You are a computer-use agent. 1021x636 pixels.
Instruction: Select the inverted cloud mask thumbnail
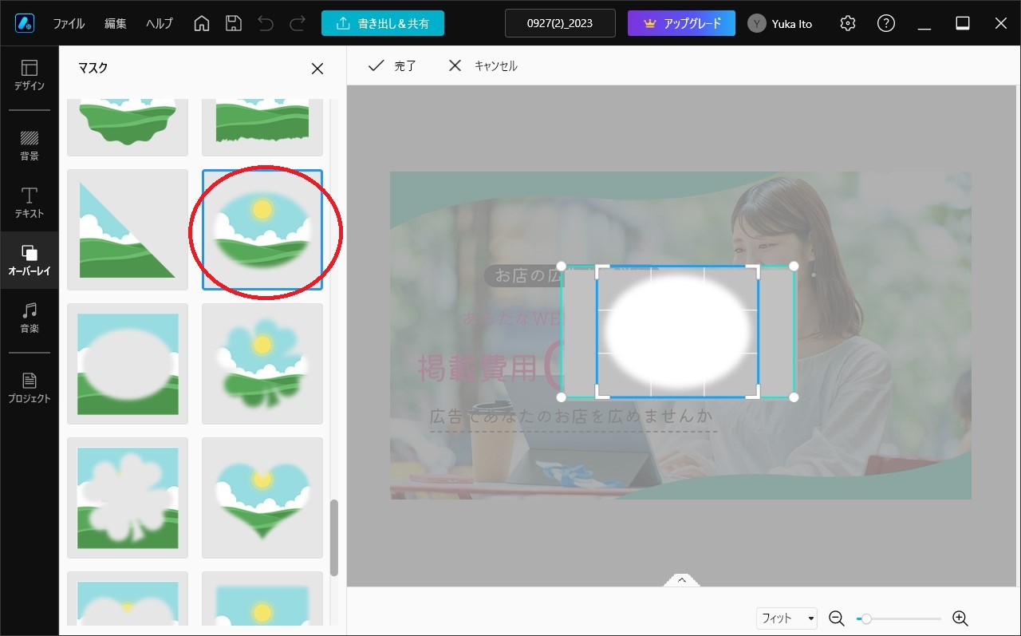[x=128, y=598]
